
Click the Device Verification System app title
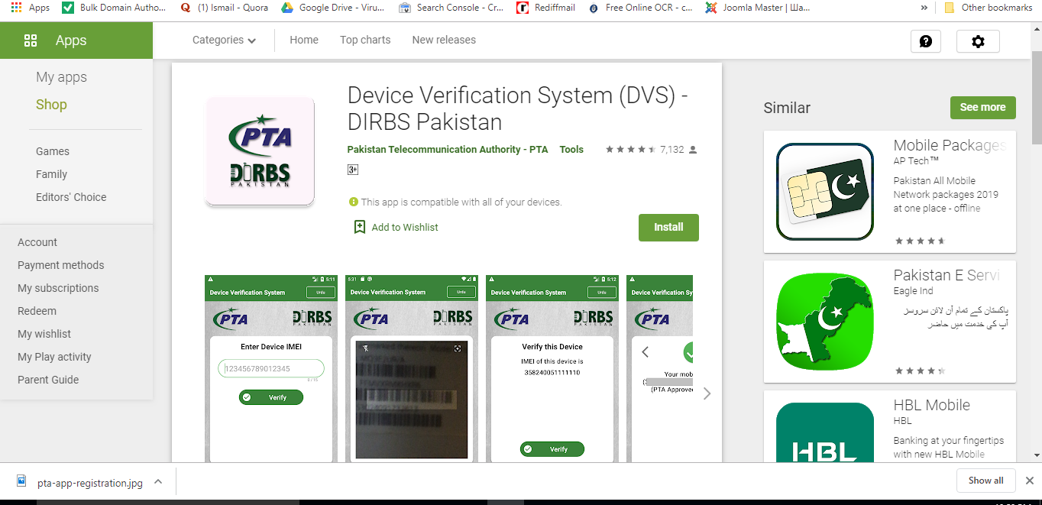tap(518, 108)
